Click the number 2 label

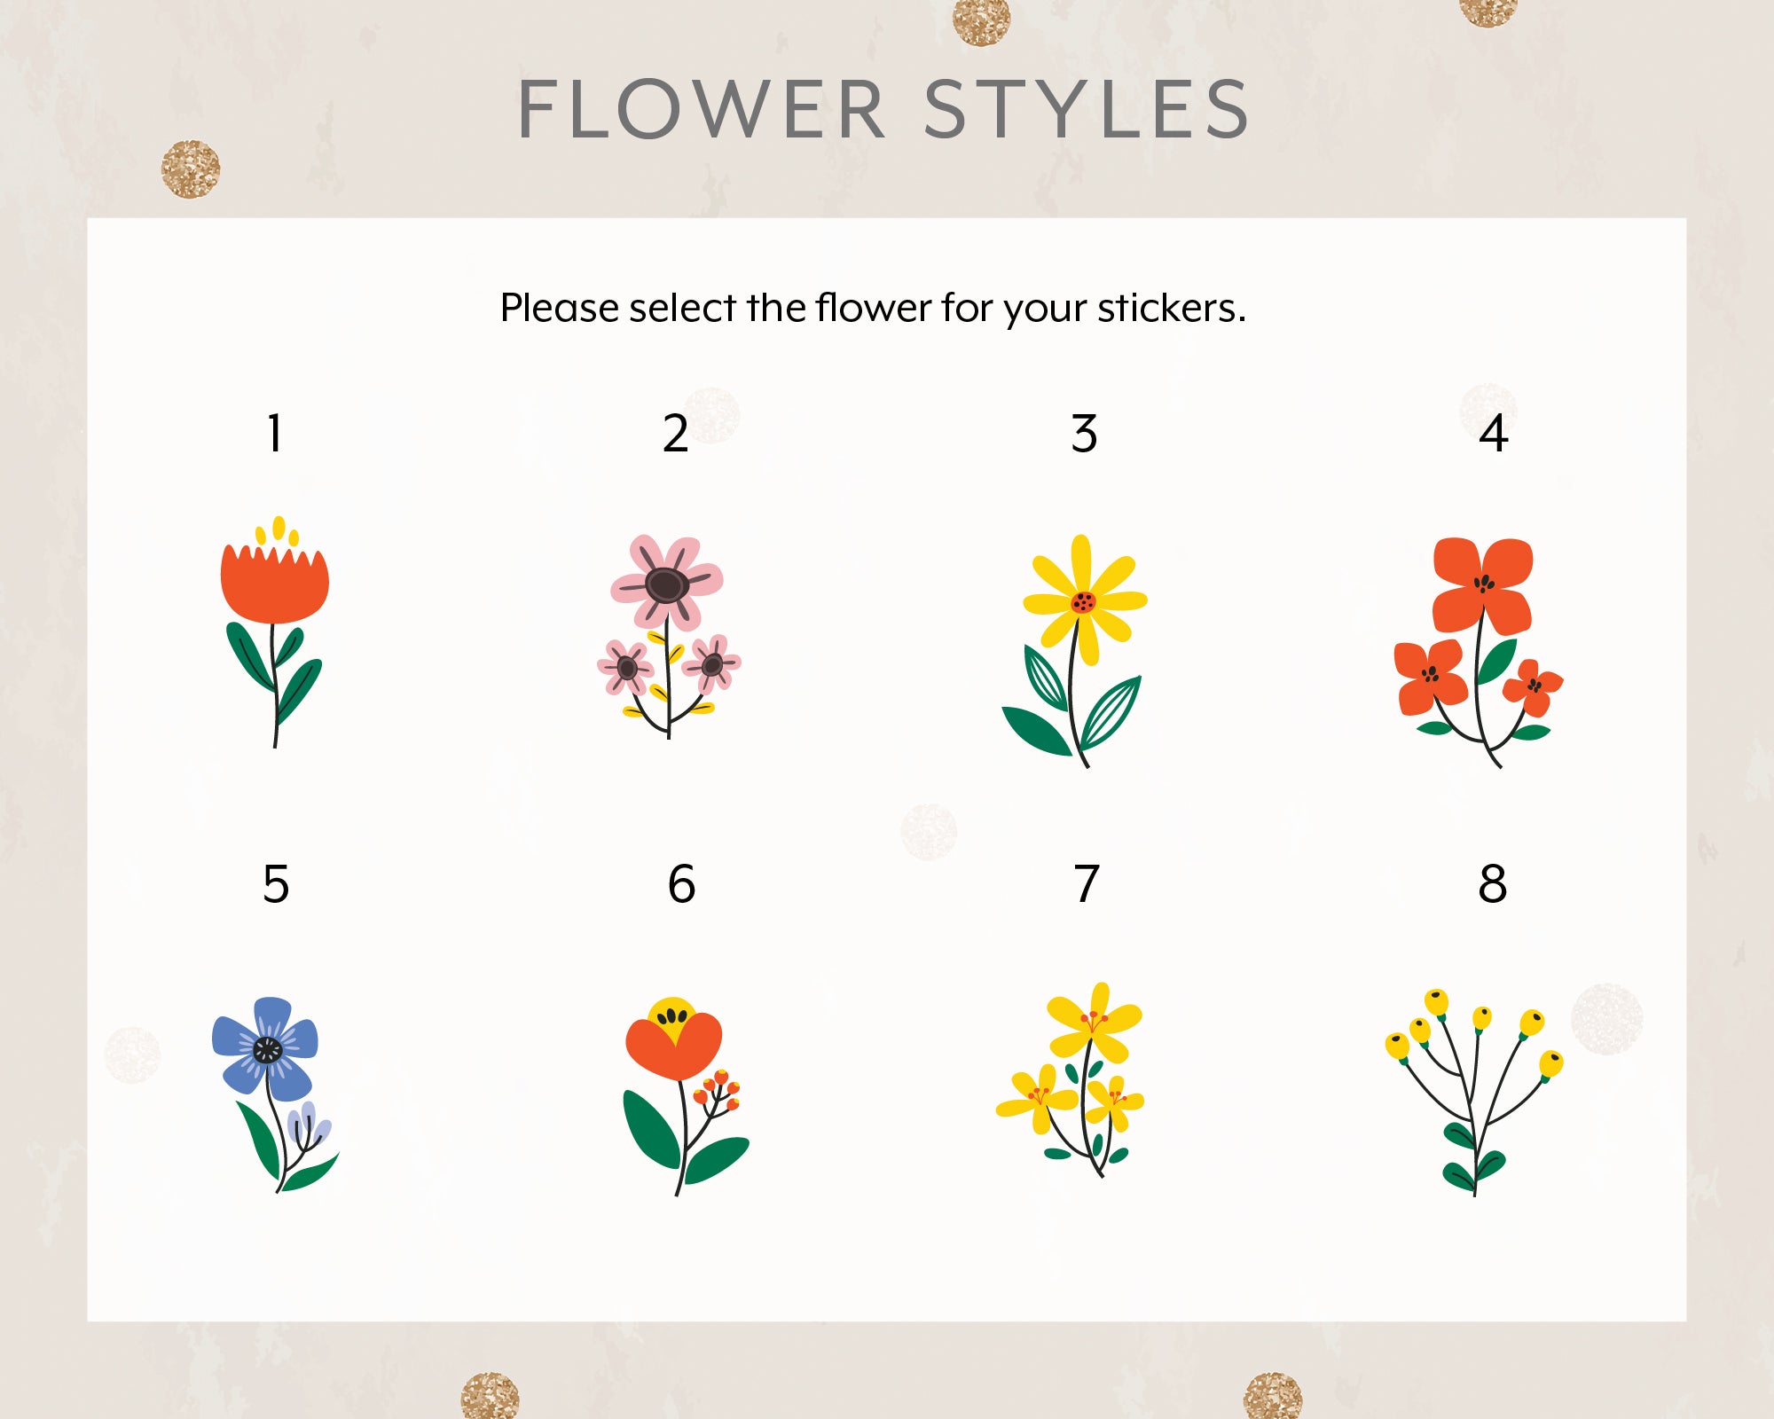click(x=675, y=434)
